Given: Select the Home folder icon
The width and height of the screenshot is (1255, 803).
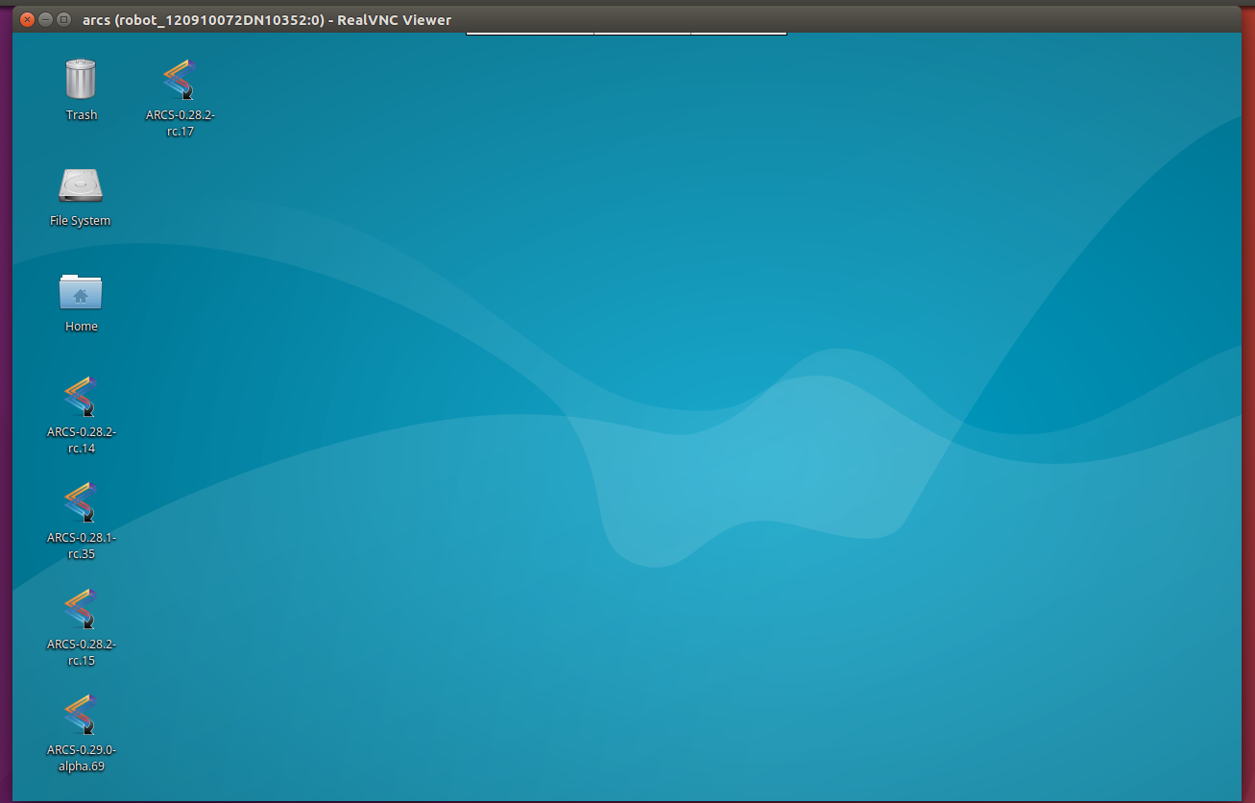Looking at the screenshot, I should [x=81, y=291].
